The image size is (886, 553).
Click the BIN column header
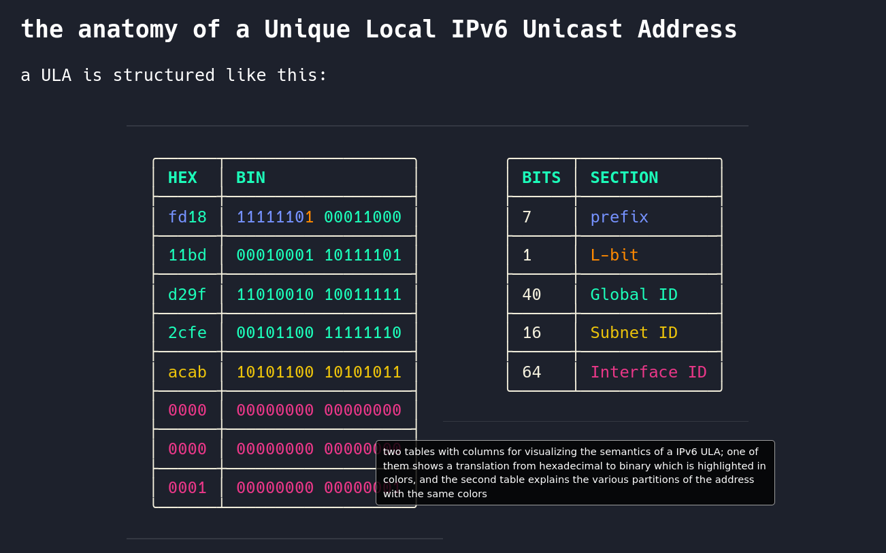coord(250,178)
